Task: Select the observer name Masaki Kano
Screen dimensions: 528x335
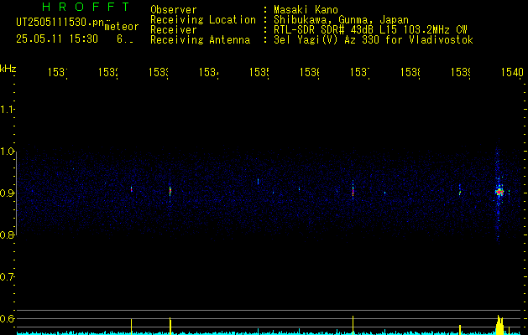Action: 306,10
